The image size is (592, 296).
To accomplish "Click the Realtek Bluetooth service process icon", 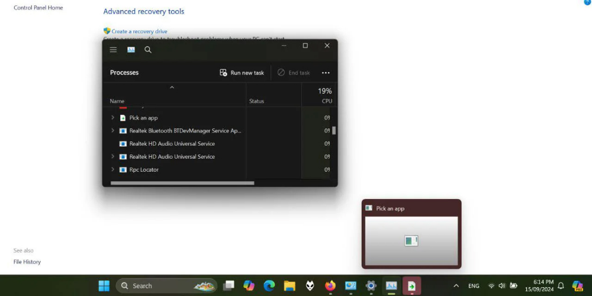I will click(123, 131).
